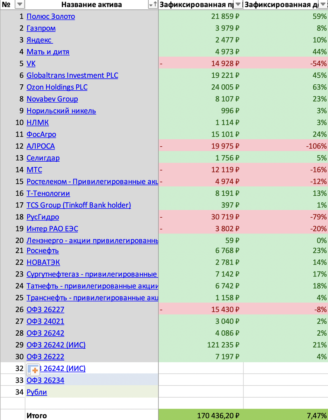The width and height of the screenshot is (328, 420).
Task: Open the Ростелеком привилегированные акции link
Action: tap(92, 181)
